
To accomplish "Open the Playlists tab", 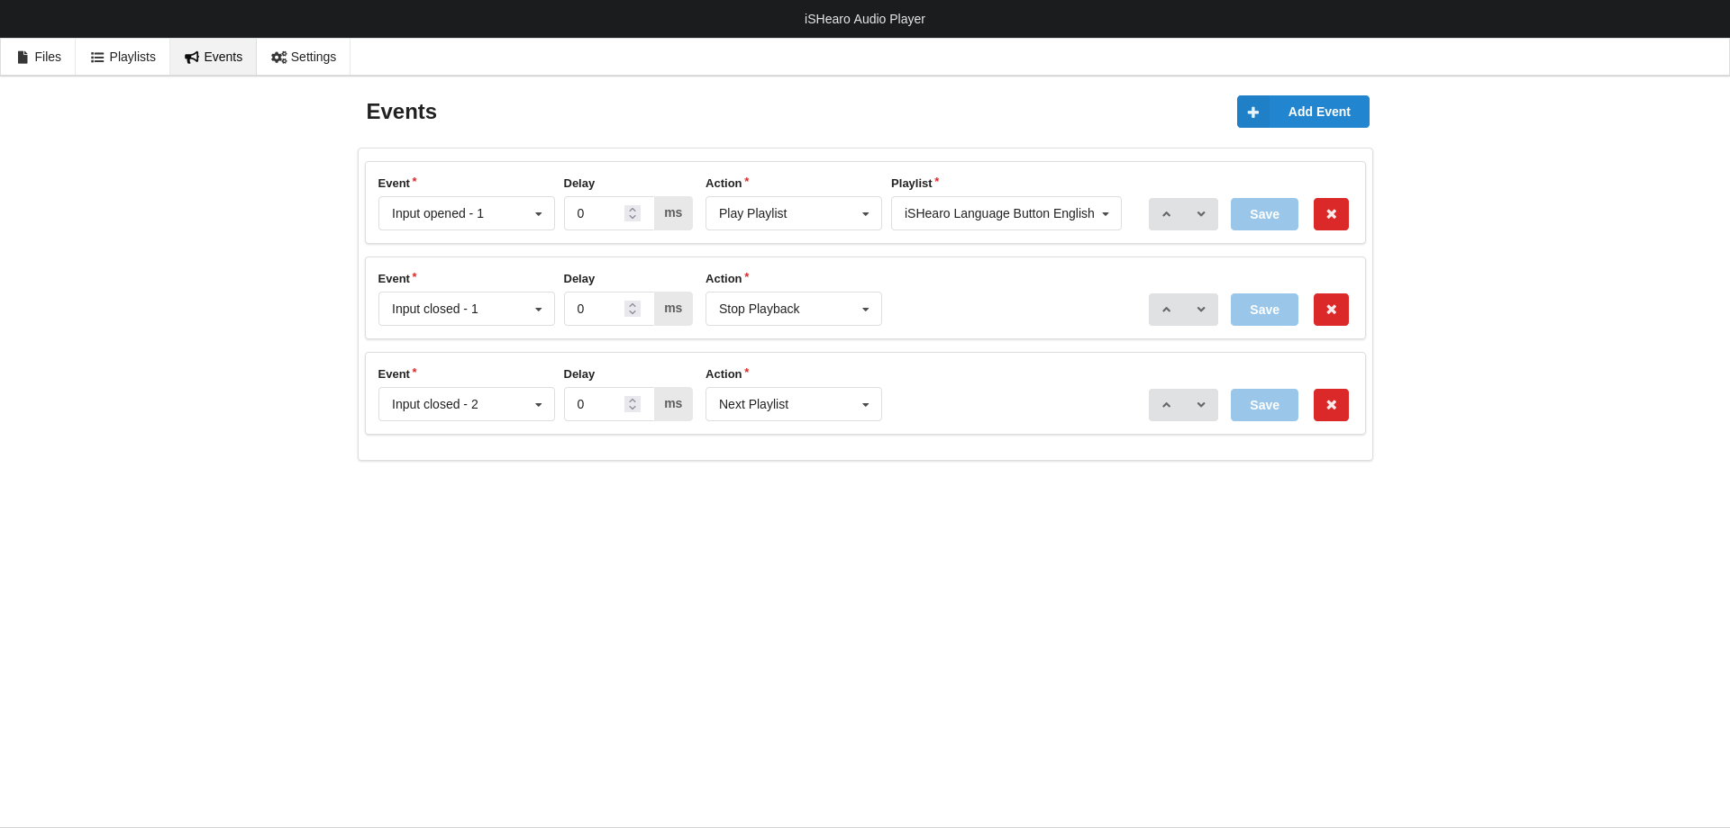I will pyautogui.click(x=123, y=57).
